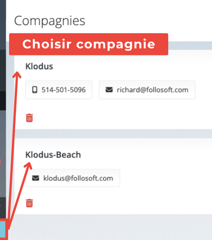Click the envelope icon next to klodus@follosoft.com
The width and height of the screenshot is (212, 240).
click(x=36, y=178)
